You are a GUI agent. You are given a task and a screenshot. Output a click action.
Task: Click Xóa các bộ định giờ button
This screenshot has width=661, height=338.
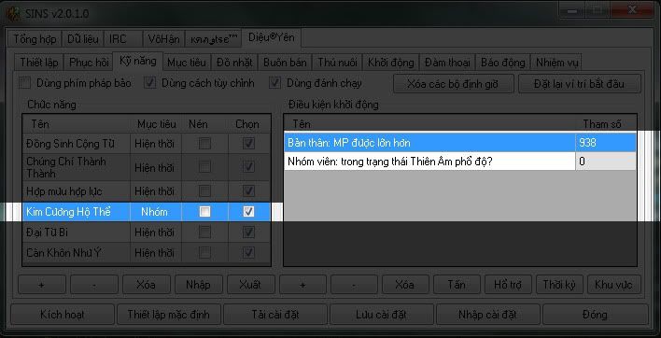[x=454, y=83]
